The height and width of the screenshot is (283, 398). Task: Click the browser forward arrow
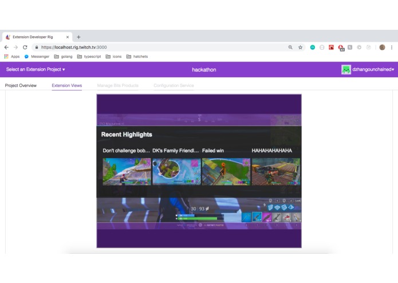click(15, 47)
